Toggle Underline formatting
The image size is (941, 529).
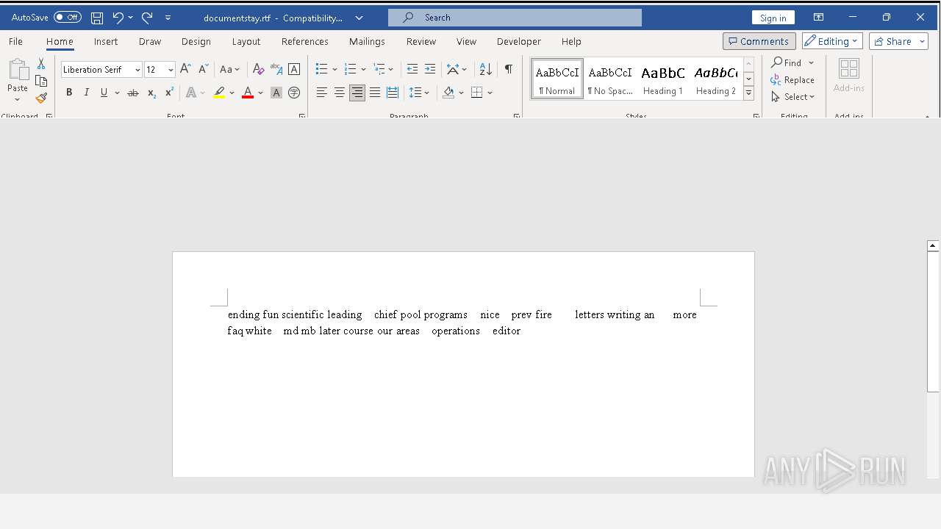[x=104, y=93]
